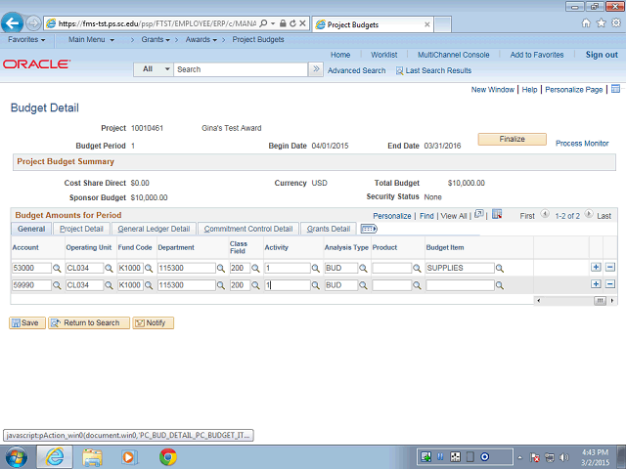The width and height of the screenshot is (626, 469).
Task: Click the Finalize button
Action: pyautogui.click(x=512, y=139)
